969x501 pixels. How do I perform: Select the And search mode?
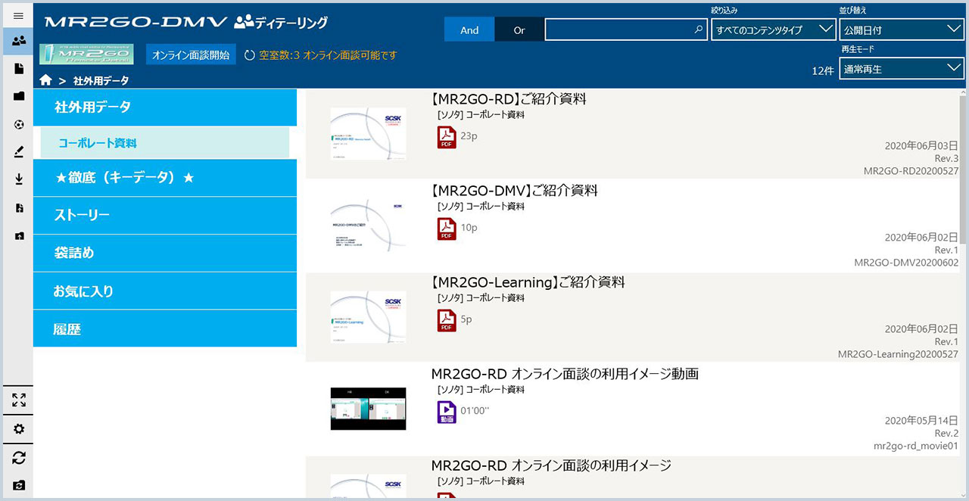[469, 30]
